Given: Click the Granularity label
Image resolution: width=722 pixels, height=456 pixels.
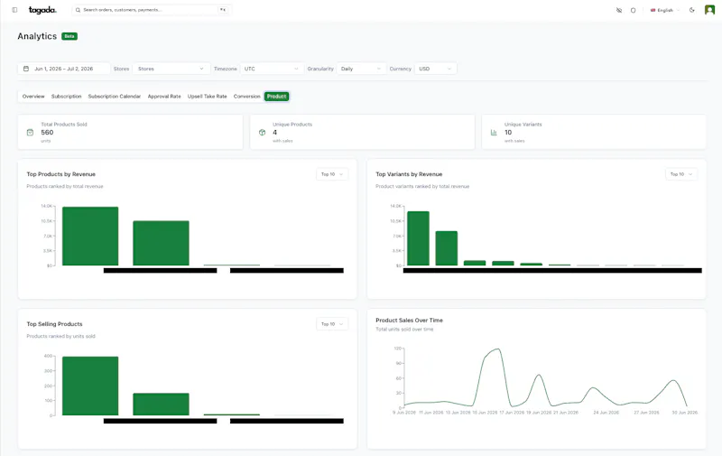Looking at the screenshot, I should (x=320, y=69).
